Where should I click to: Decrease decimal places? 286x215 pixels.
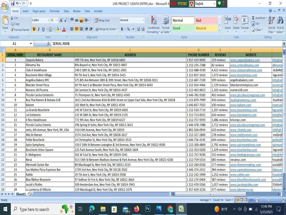pos(143,29)
